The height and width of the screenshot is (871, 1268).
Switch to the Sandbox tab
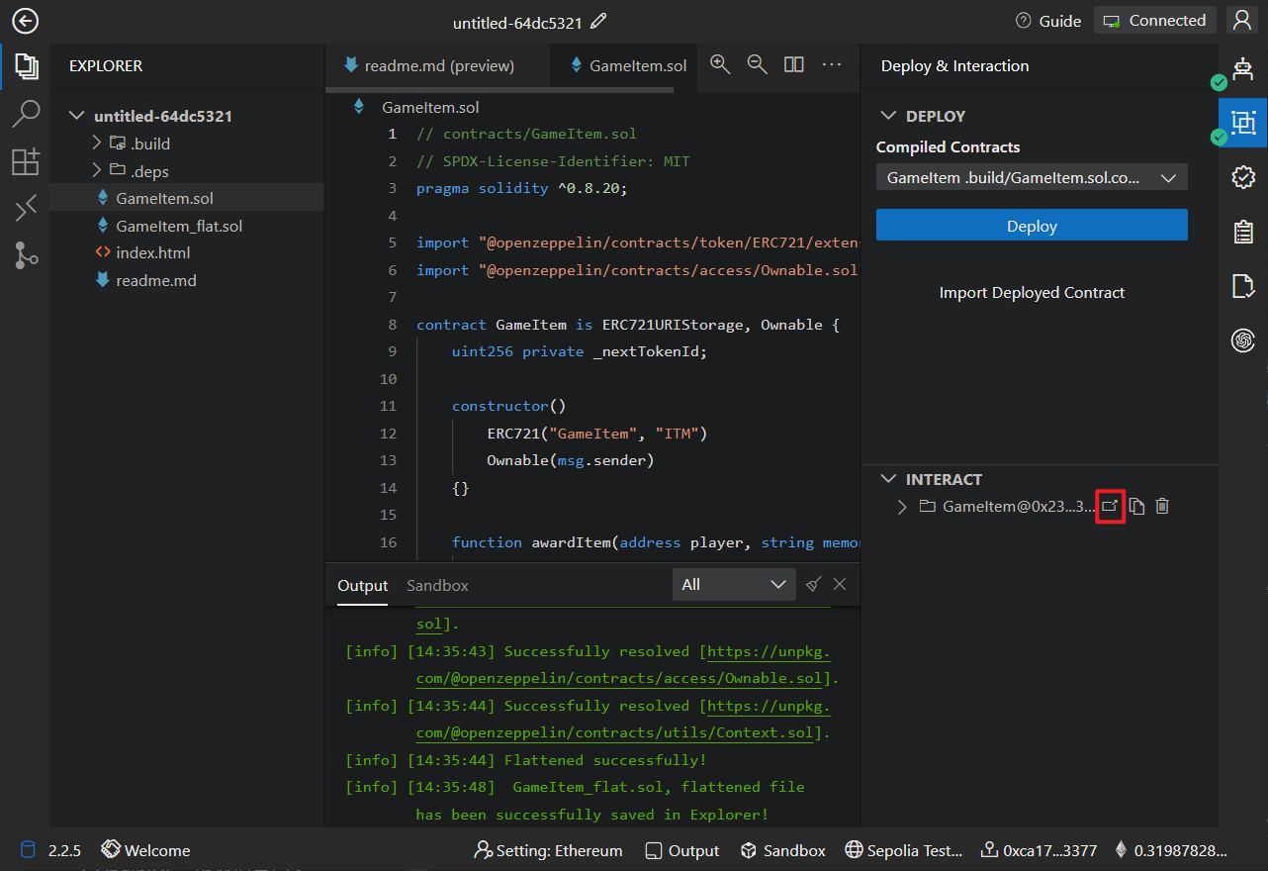[437, 585]
